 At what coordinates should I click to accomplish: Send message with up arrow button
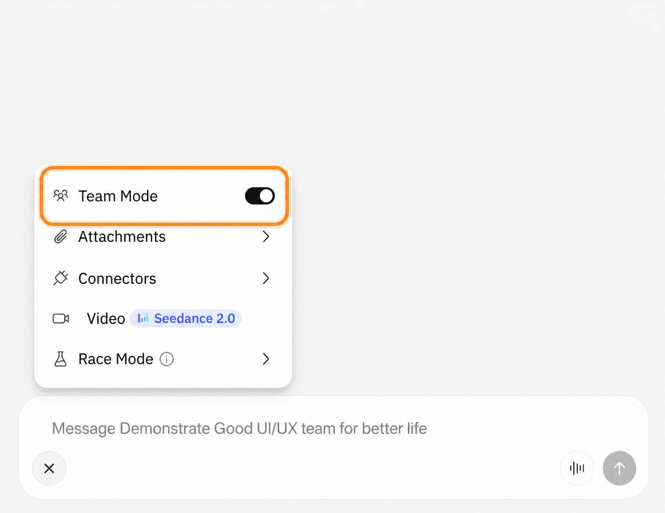point(619,468)
